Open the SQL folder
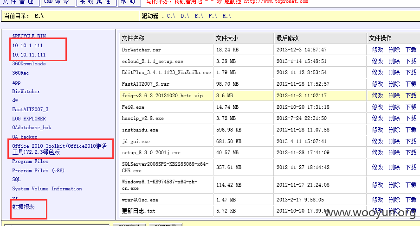 (16, 180)
